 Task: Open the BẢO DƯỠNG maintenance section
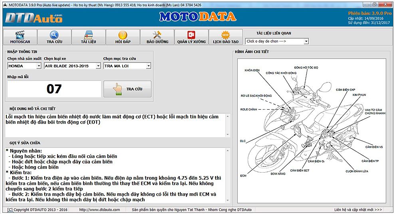(157, 37)
